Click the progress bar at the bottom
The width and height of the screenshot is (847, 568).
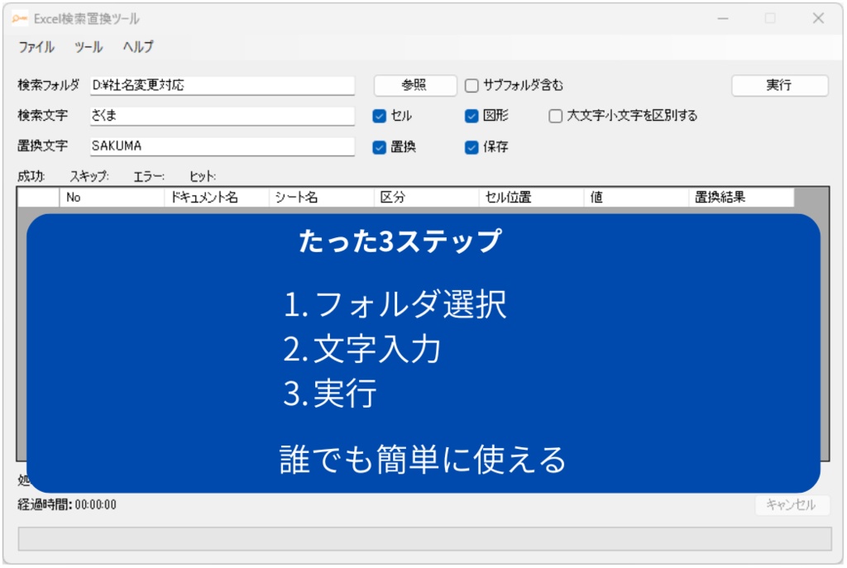(423, 537)
